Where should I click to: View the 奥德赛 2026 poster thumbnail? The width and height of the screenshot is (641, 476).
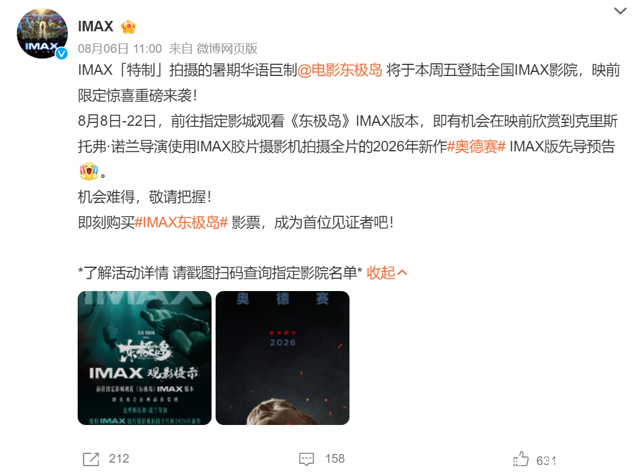(x=282, y=358)
